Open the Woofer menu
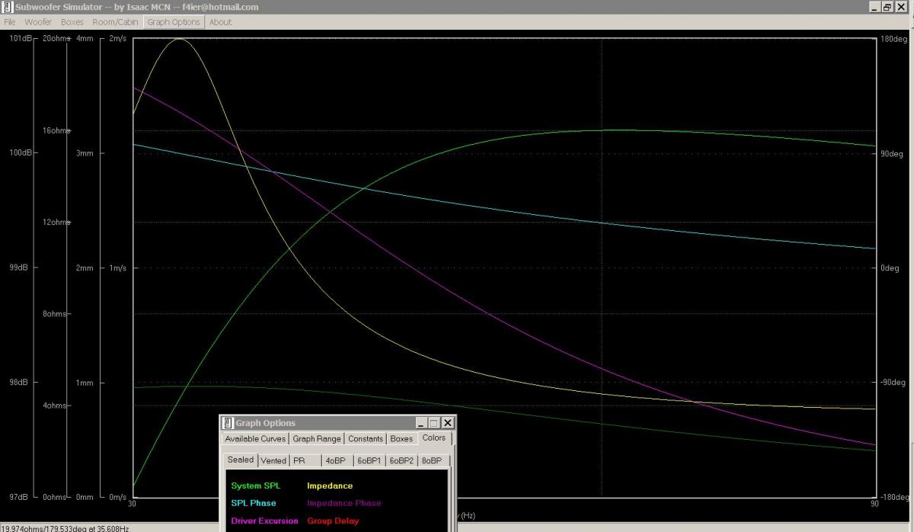Viewport: 914px width, 532px height. (38, 22)
